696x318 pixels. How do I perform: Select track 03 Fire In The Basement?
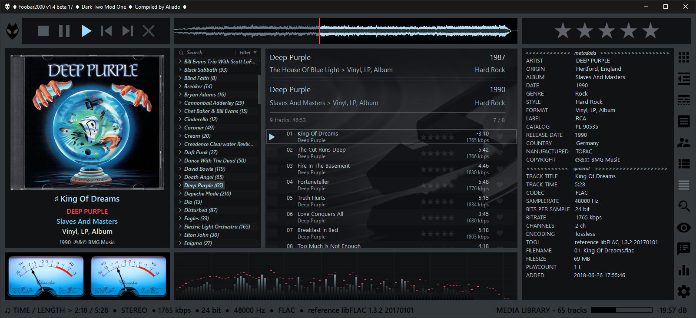(391, 169)
